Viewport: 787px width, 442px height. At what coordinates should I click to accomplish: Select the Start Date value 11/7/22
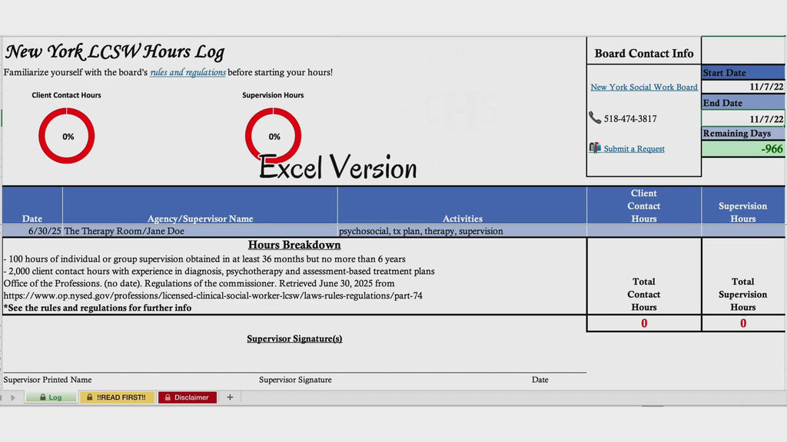point(743,87)
